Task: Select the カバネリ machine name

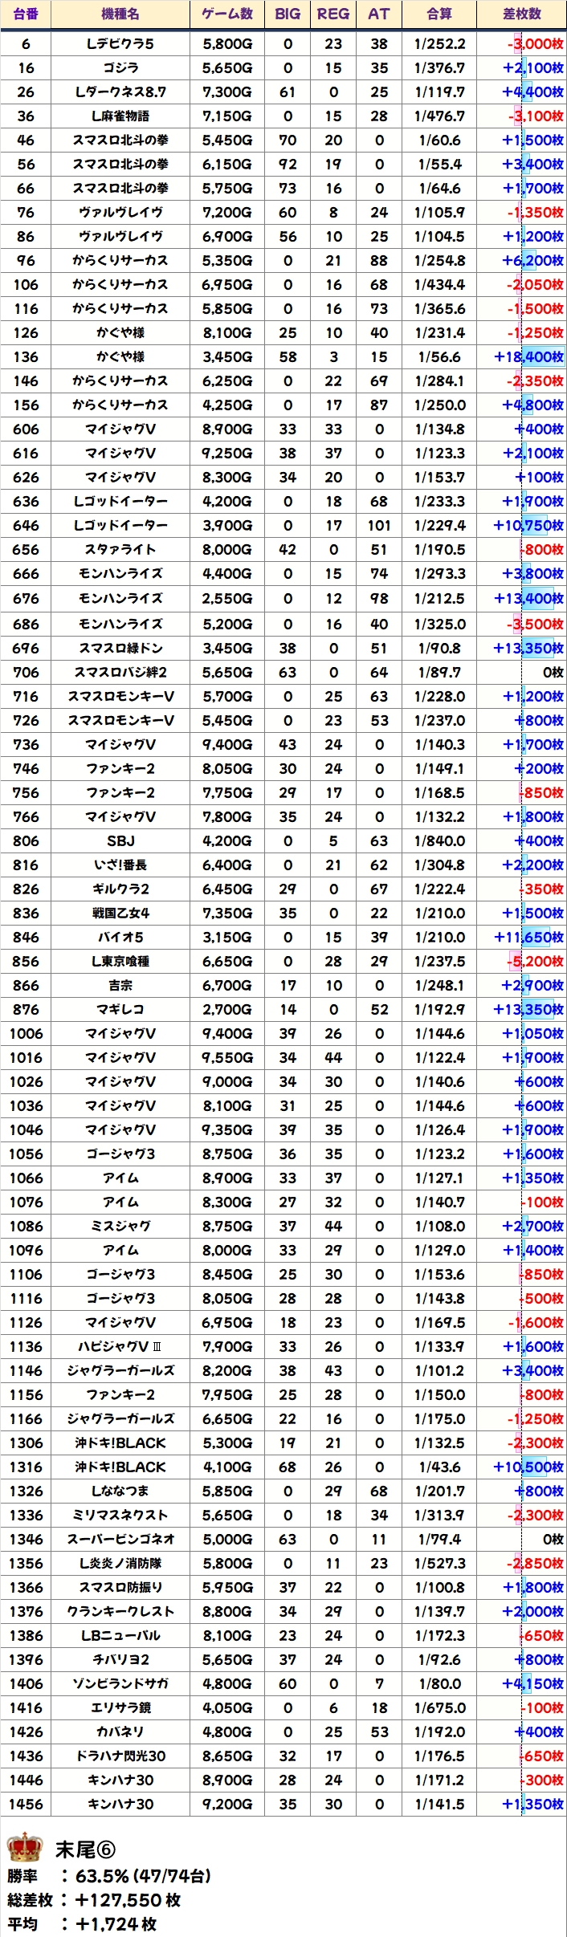Action: [x=120, y=1731]
